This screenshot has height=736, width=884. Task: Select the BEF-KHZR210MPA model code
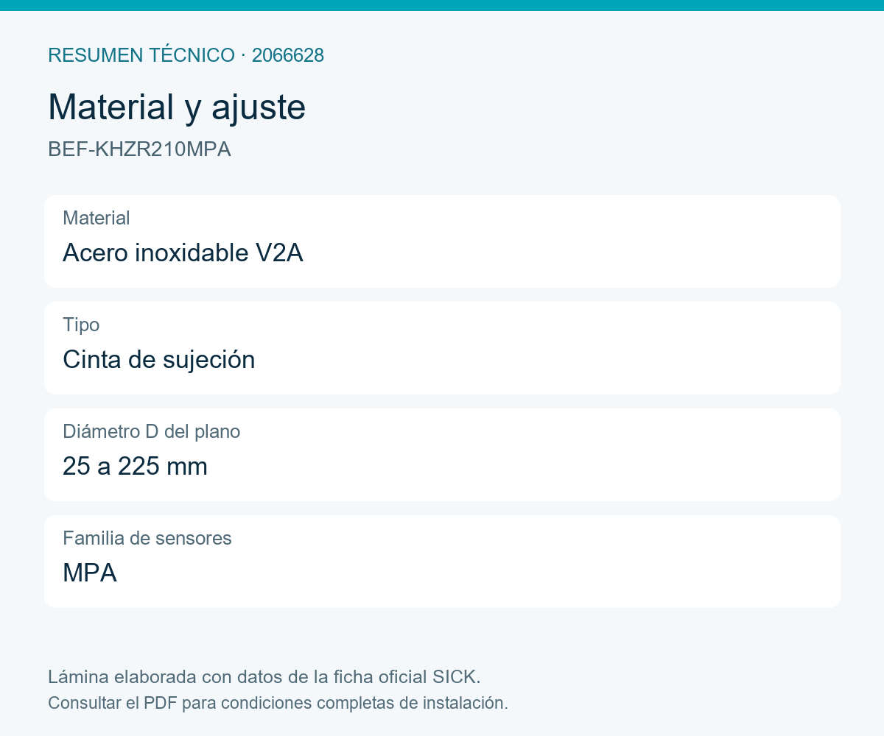139,149
